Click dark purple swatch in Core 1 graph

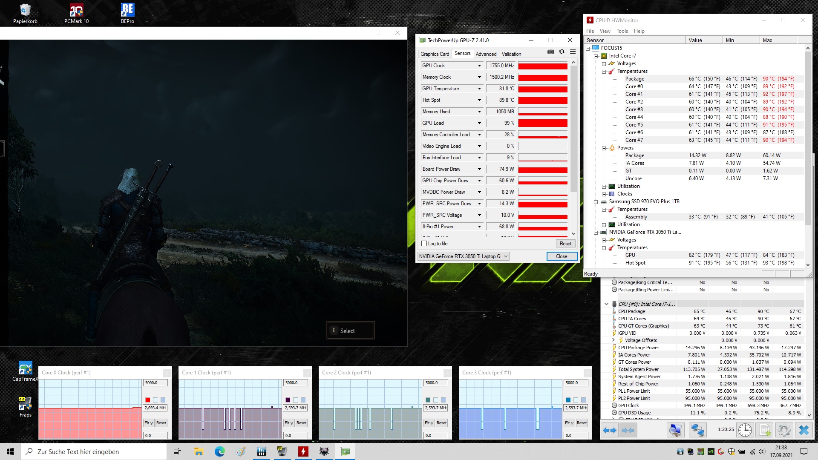tap(288, 400)
